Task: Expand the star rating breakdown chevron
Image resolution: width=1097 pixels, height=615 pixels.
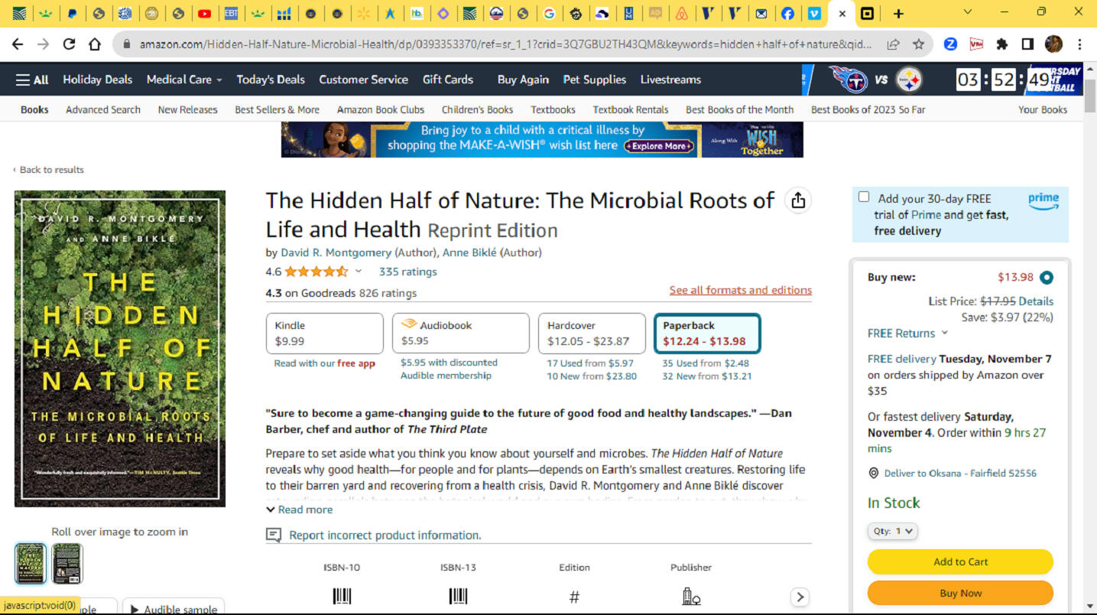Action: (358, 272)
